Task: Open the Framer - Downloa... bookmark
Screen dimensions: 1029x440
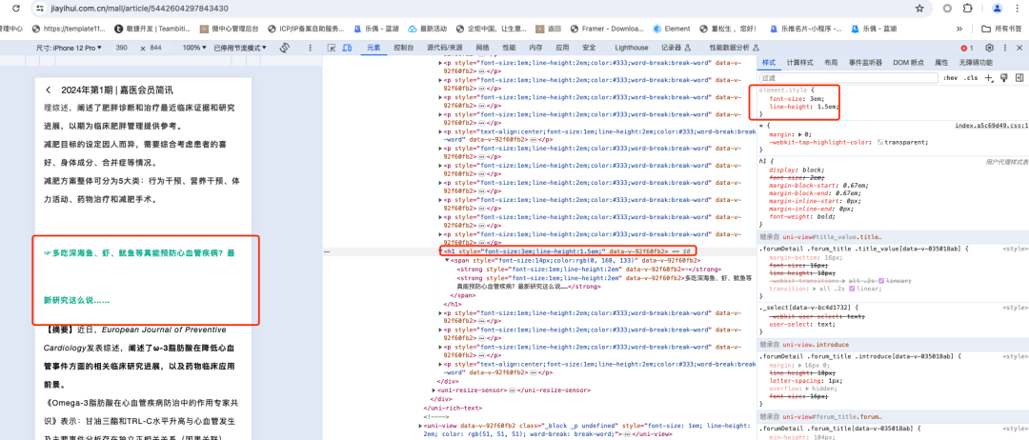Action: (x=606, y=29)
